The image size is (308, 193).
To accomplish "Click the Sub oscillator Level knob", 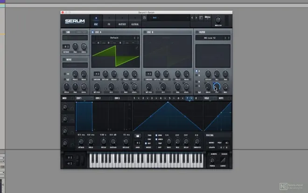I will click(84, 47).
